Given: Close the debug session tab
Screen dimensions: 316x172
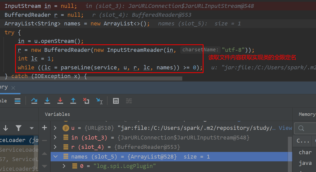Looking at the screenshot, I should (13, 88).
